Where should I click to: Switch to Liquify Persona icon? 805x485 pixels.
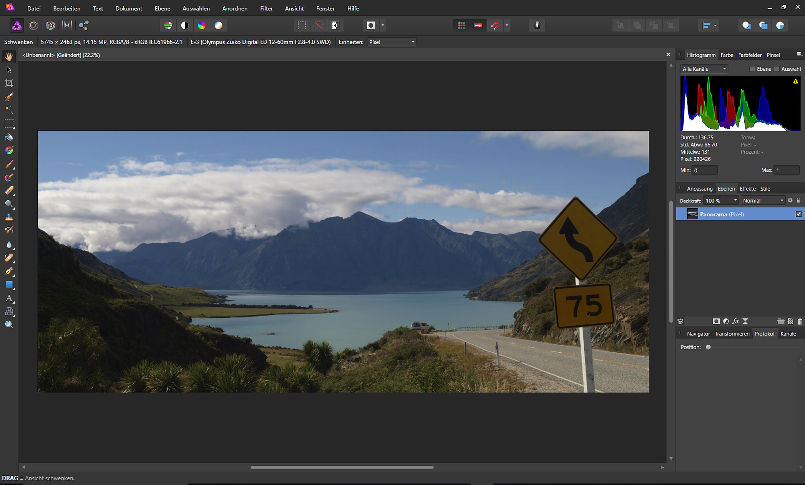33,25
